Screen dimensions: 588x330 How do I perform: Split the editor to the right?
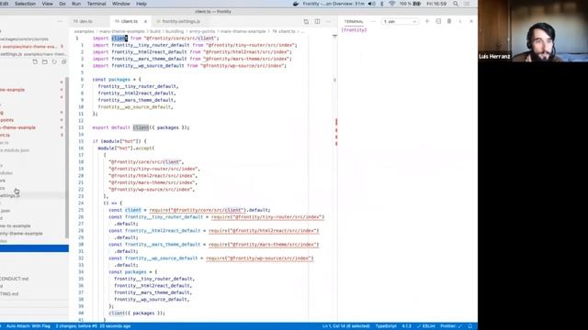(x=317, y=21)
